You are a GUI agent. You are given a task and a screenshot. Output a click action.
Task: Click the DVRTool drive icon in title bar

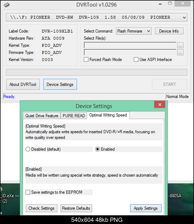coord(6,5)
